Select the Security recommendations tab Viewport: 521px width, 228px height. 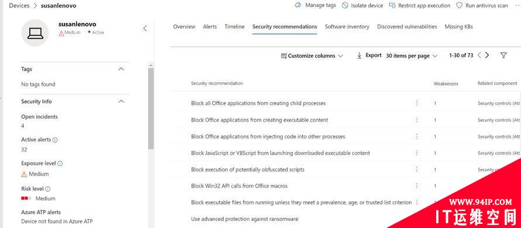click(285, 26)
